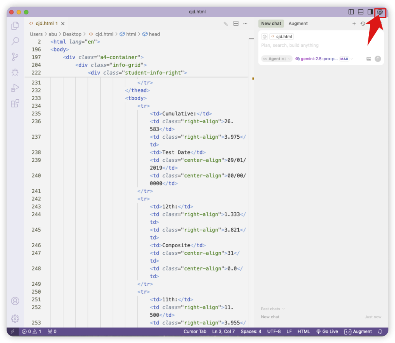Open the Extensions view
The height and width of the screenshot is (343, 395).
[15, 104]
